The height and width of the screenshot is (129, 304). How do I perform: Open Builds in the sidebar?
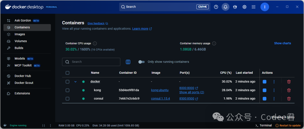click(27, 48)
